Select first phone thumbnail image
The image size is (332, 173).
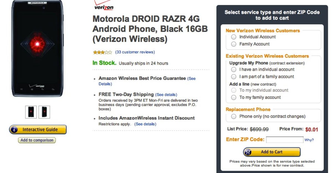pyautogui.click(x=31, y=112)
